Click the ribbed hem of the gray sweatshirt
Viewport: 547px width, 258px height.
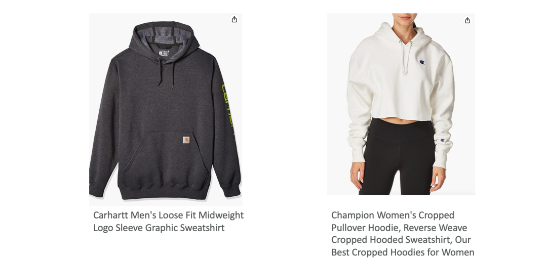click(163, 192)
